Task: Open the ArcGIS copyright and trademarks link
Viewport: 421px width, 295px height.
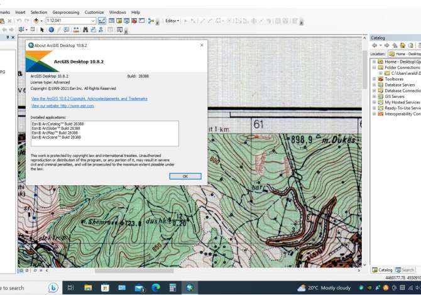Action: (89, 99)
